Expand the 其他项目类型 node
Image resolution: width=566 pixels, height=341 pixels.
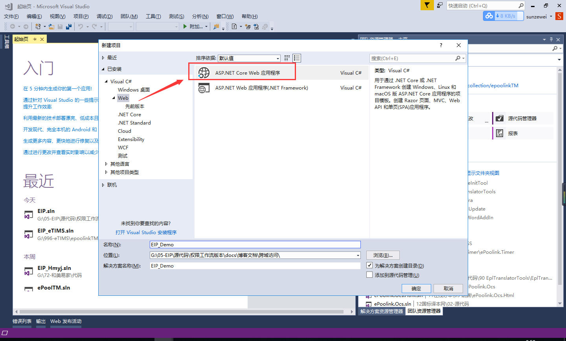pos(106,172)
